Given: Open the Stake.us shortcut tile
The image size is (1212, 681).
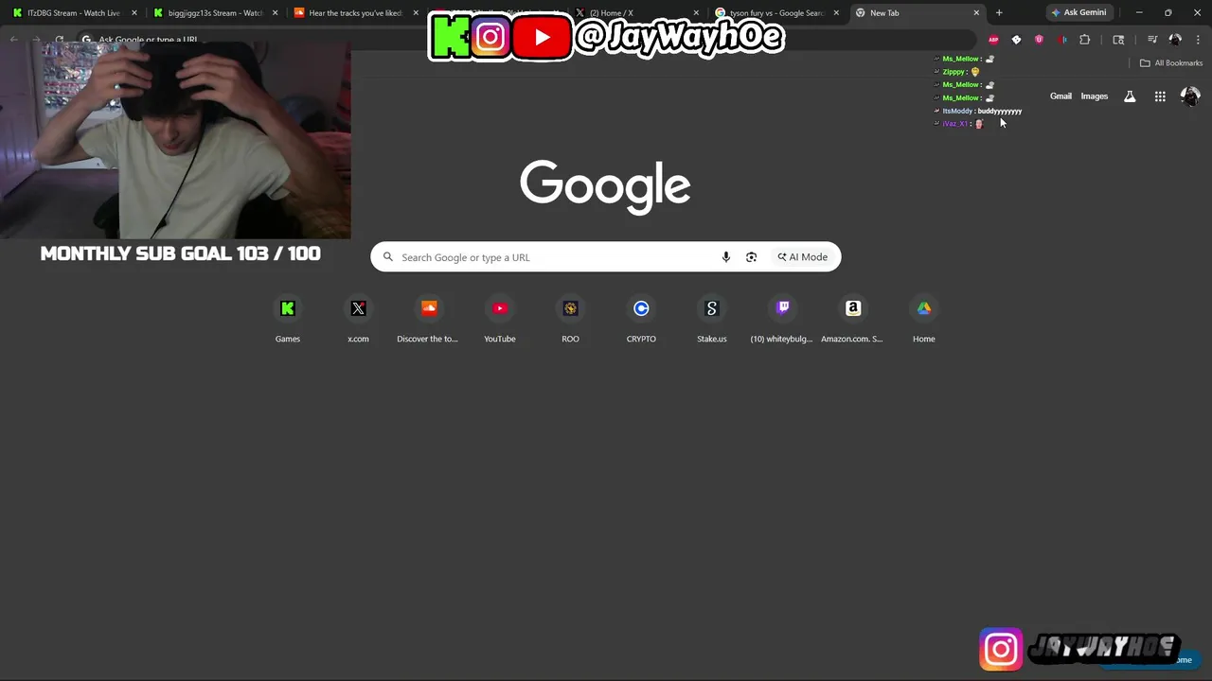Looking at the screenshot, I should pyautogui.click(x=712, y=320).
